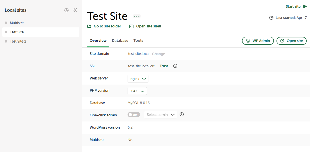Click the Start site label

coord(293,6)
